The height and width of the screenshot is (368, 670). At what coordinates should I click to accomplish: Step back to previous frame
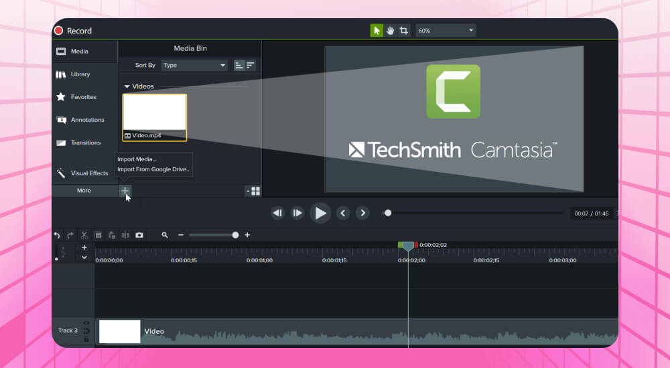[x=277, y=213]
